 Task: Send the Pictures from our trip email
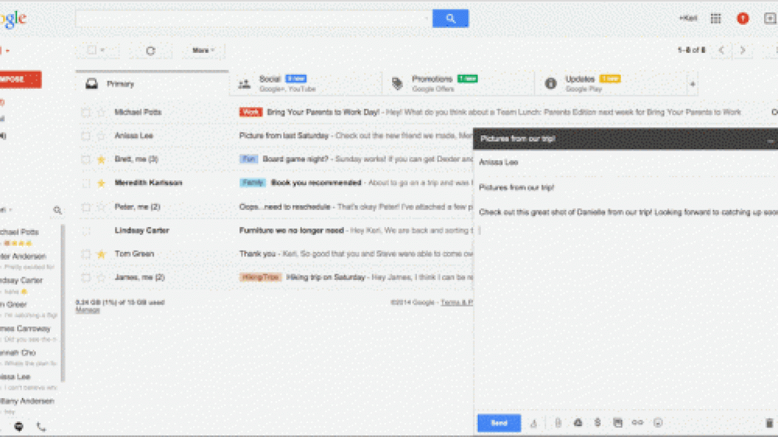[498, 423]
